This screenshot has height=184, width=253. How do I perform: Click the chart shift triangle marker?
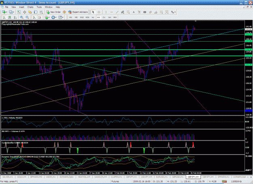point(196,21)
